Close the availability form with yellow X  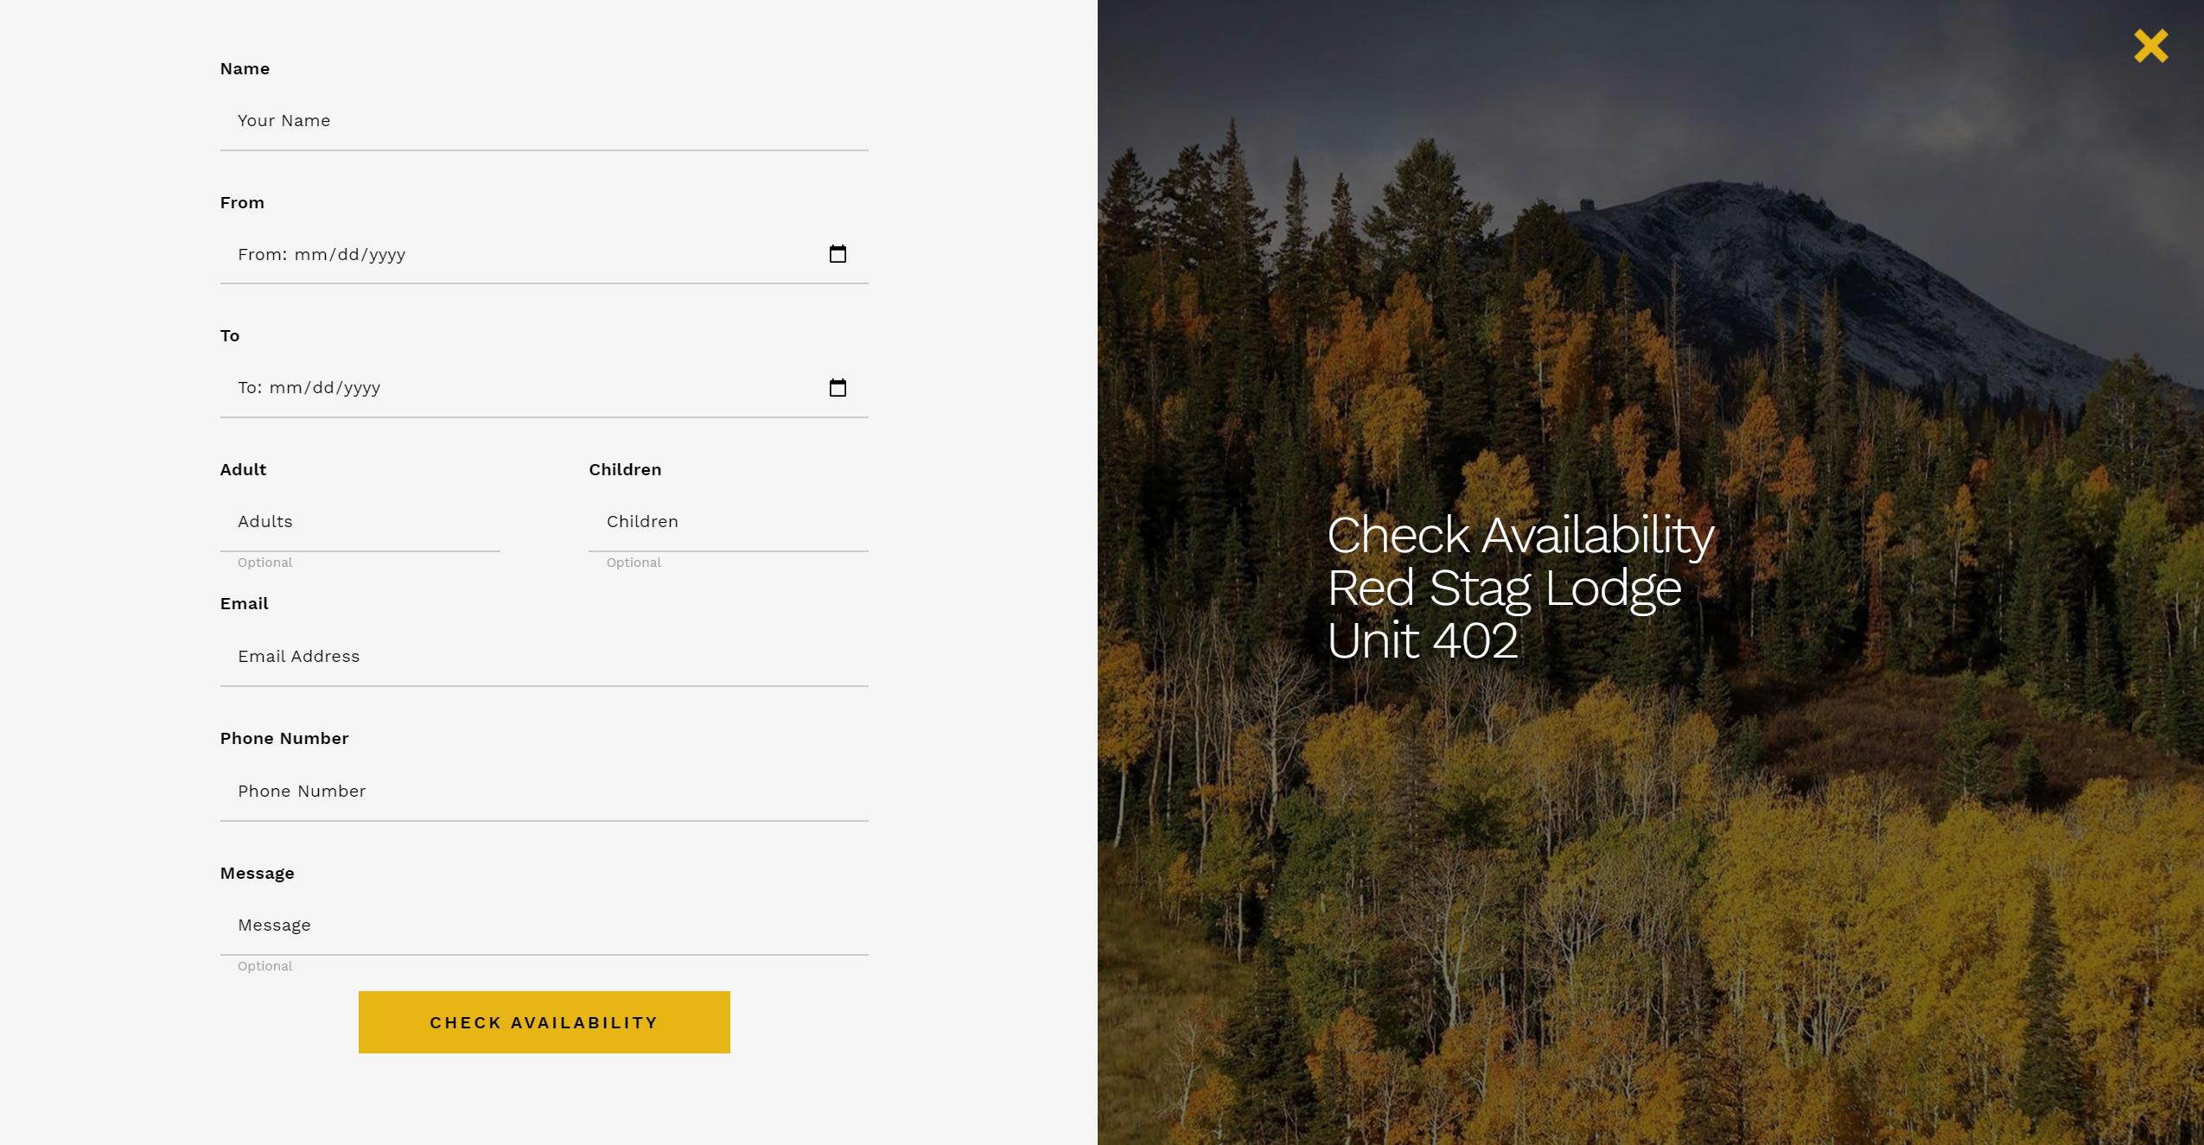pyautogui.click(x=2150, y=46)
